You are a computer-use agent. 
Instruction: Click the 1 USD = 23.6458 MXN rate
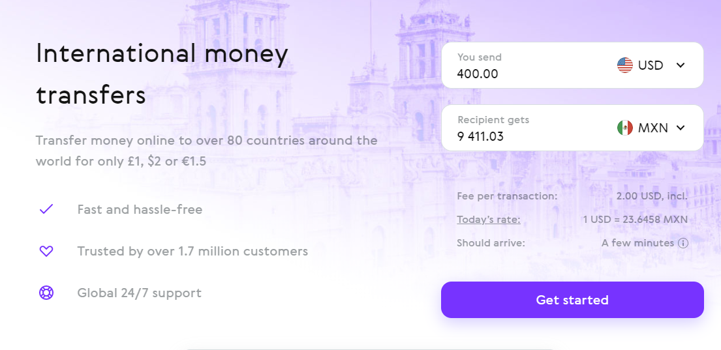(x=636, y=220)
